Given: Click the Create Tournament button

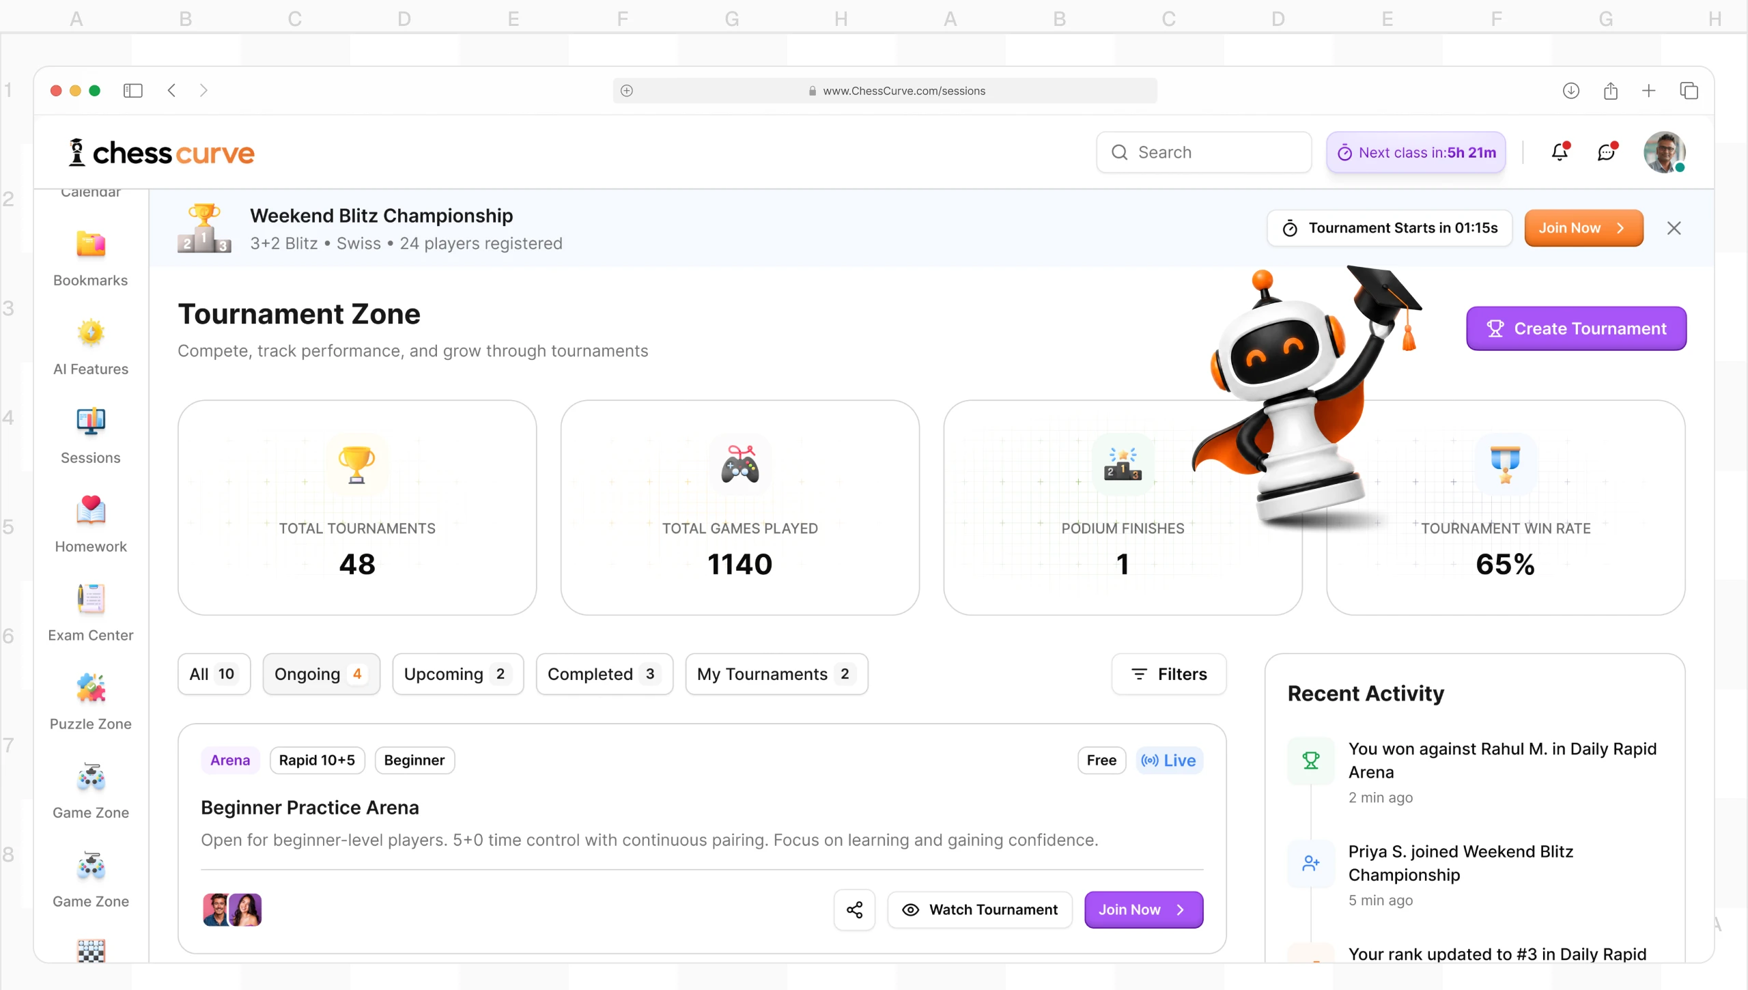Looking at the screenshot, I should click(x=1576, y=328).
